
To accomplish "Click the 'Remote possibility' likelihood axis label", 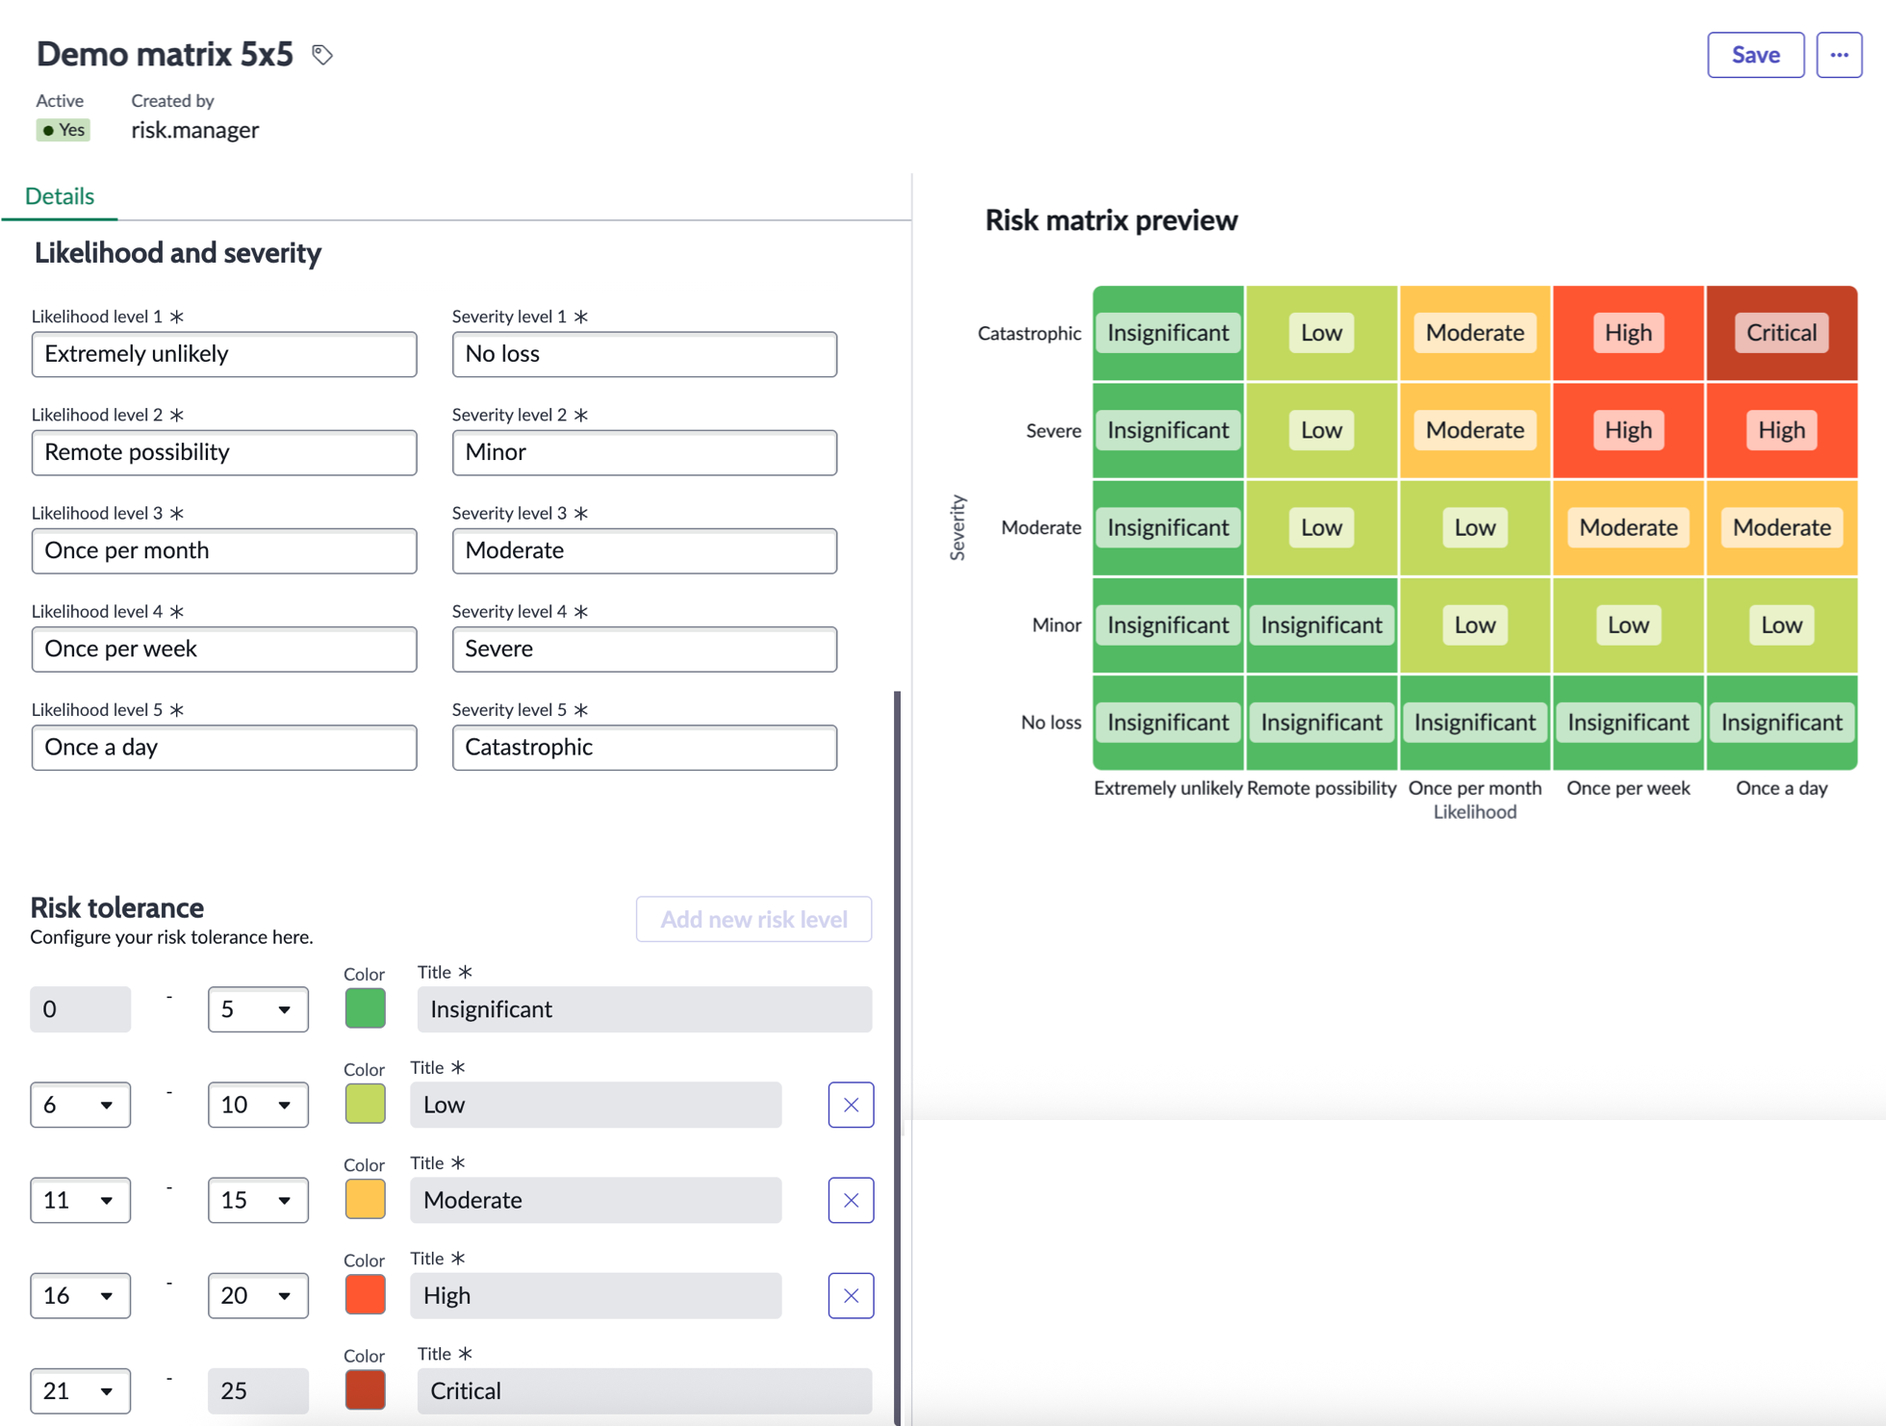I will pyautogui.click(x=1321, y=788).
